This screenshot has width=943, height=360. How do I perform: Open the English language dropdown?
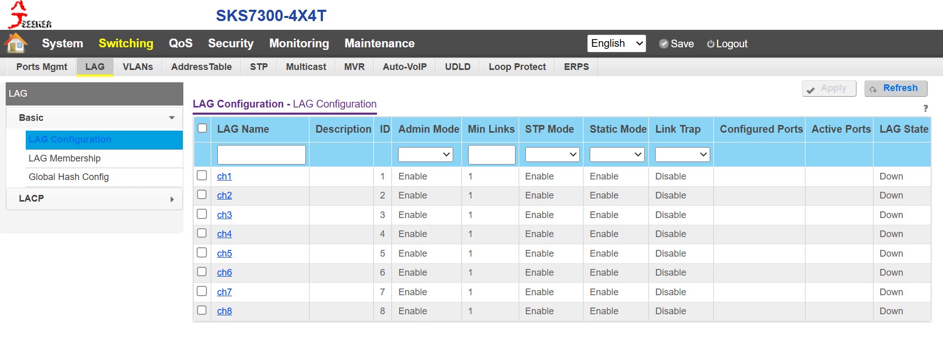616,44
